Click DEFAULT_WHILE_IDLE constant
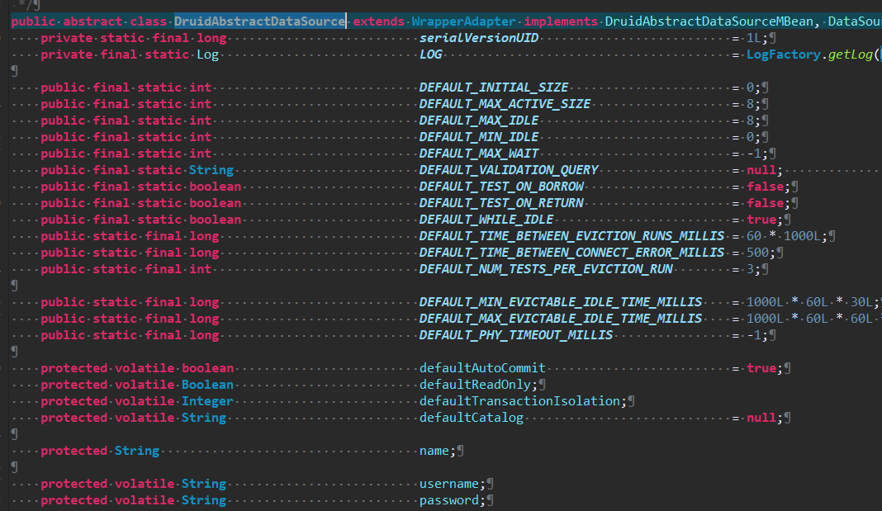 (x=486, y=220)
